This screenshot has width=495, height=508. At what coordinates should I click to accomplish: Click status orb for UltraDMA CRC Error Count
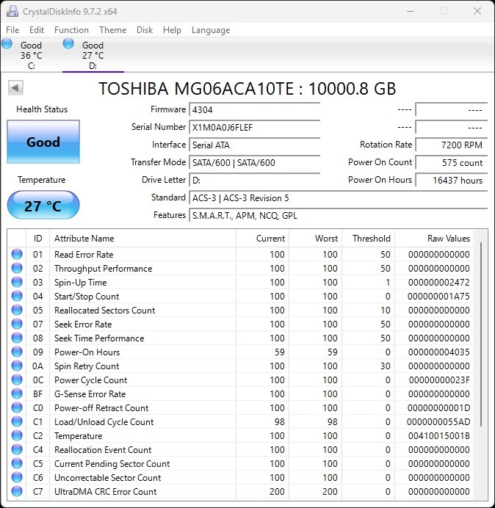[x=17, y=491]
